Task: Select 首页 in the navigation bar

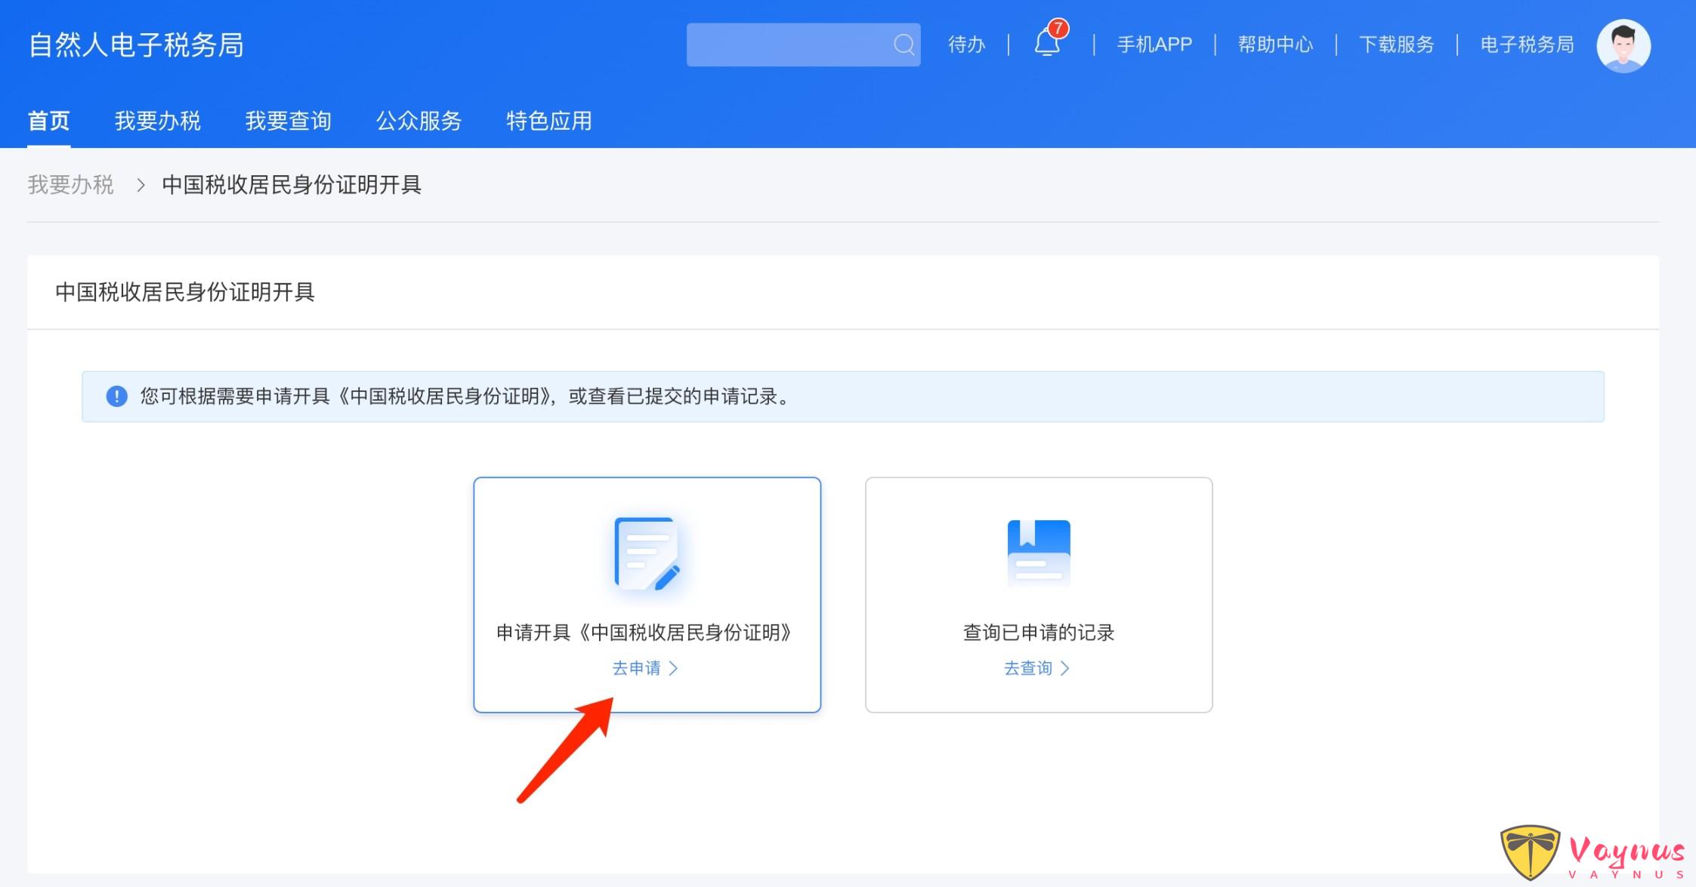Action: click(x=48, y=121)
